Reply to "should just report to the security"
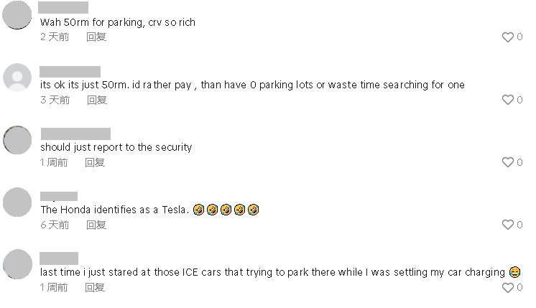Image resolution: width=536 pixels, height=308 pixels. [95, 162]
